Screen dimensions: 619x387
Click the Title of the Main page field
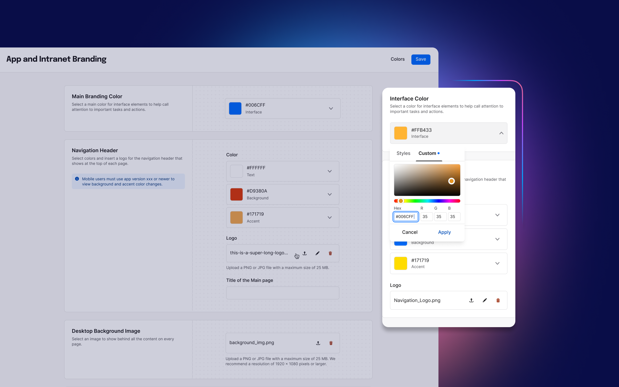pos(282,293)
